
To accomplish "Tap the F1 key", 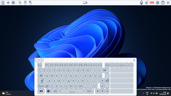I will [x=47, y=65].
